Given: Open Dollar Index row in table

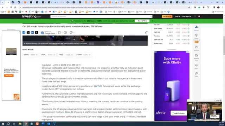Looking at the screenshot, I should point(172,43).
